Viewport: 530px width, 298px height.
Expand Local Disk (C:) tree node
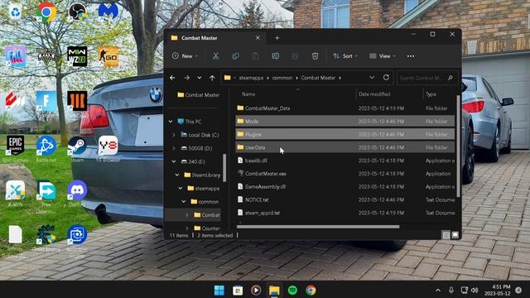174,135
